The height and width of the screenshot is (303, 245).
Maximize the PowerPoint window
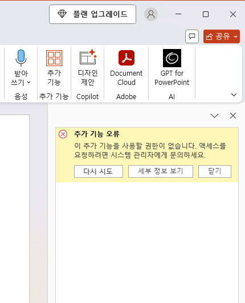pos(206,14)
